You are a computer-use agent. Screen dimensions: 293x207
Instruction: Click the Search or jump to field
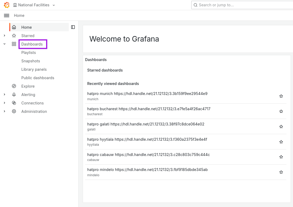click(242, 5)
